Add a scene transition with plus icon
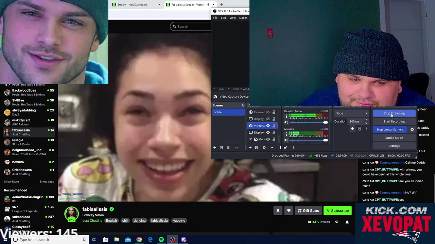Screen dimensions: 435x244 tap(352, 129)
